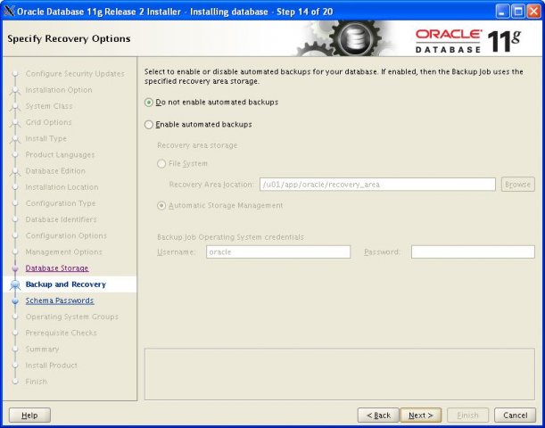Click Installation Location step text
This screenshot has height=428, width=545.
pos(62,187)
